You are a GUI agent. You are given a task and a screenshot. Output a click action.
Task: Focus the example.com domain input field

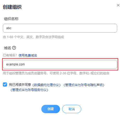pos(60,64)
